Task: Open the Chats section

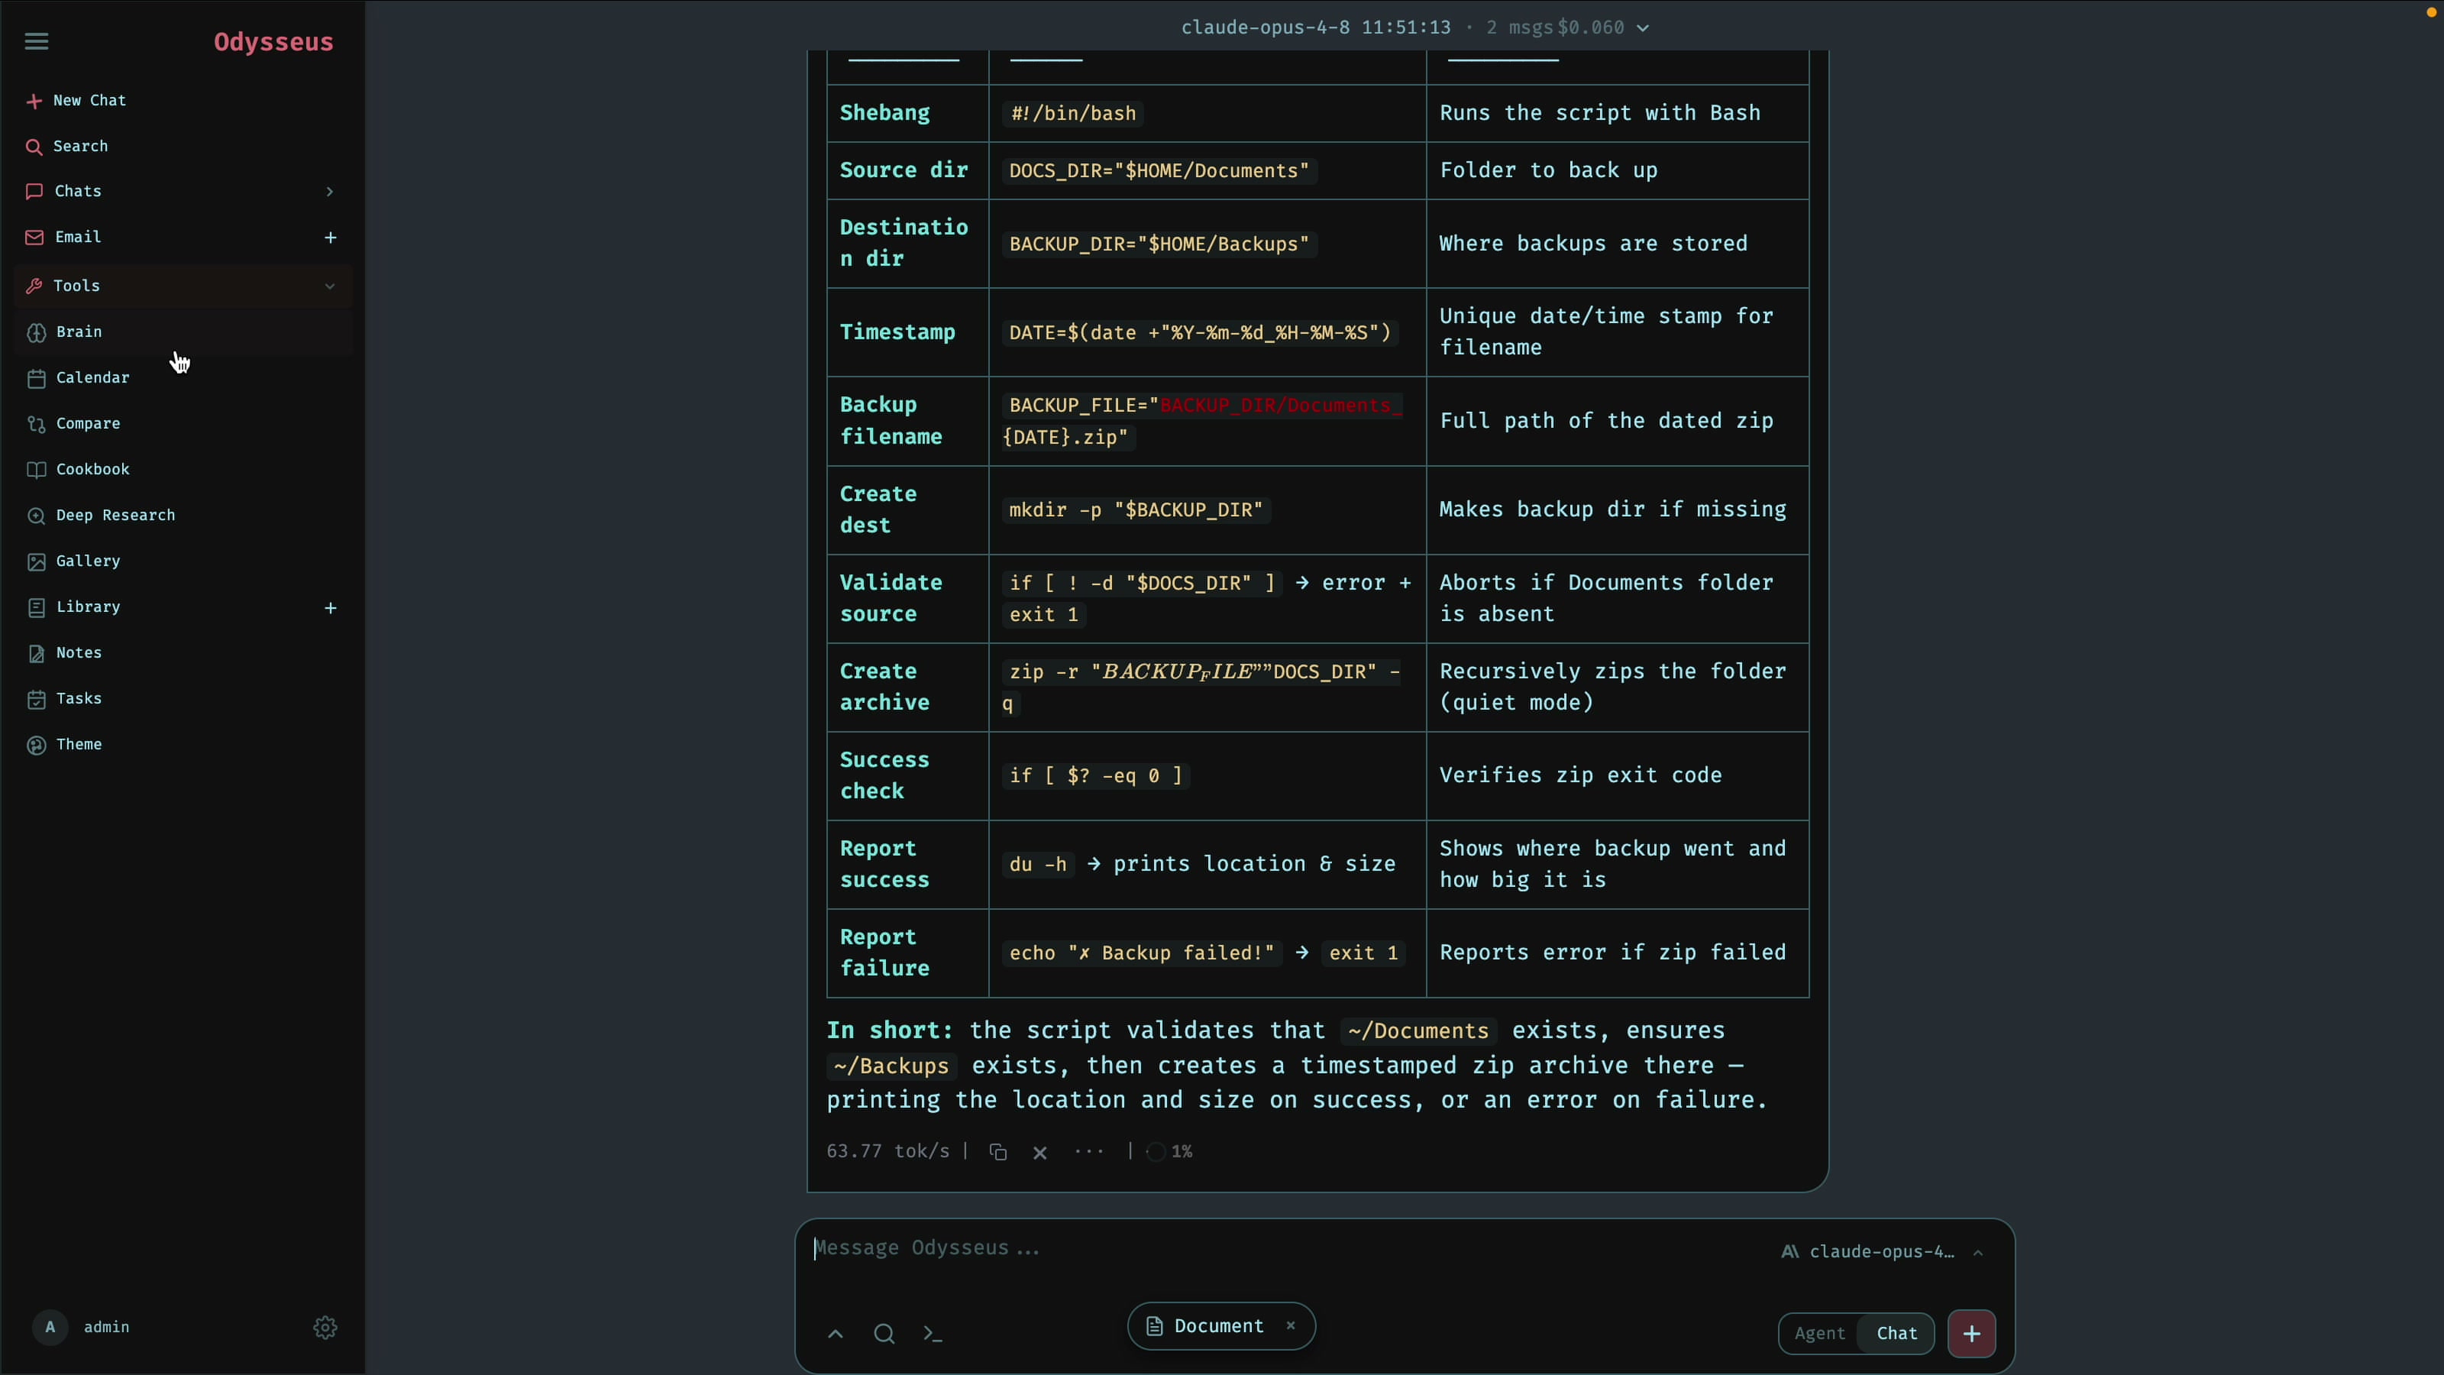Action: [x=78, y=191]
